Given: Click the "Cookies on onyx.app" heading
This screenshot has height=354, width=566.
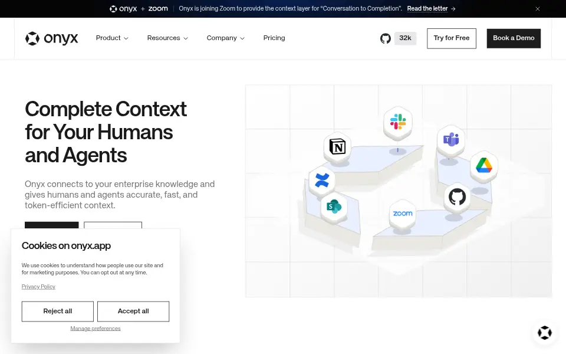Looking at the screenshot, I should coord(66,245).
